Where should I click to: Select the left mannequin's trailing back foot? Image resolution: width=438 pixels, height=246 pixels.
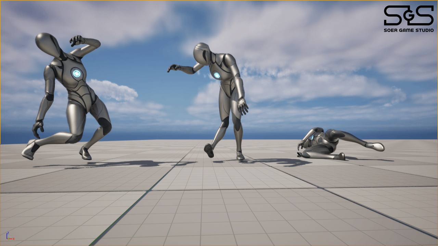[x=29, y=150]
